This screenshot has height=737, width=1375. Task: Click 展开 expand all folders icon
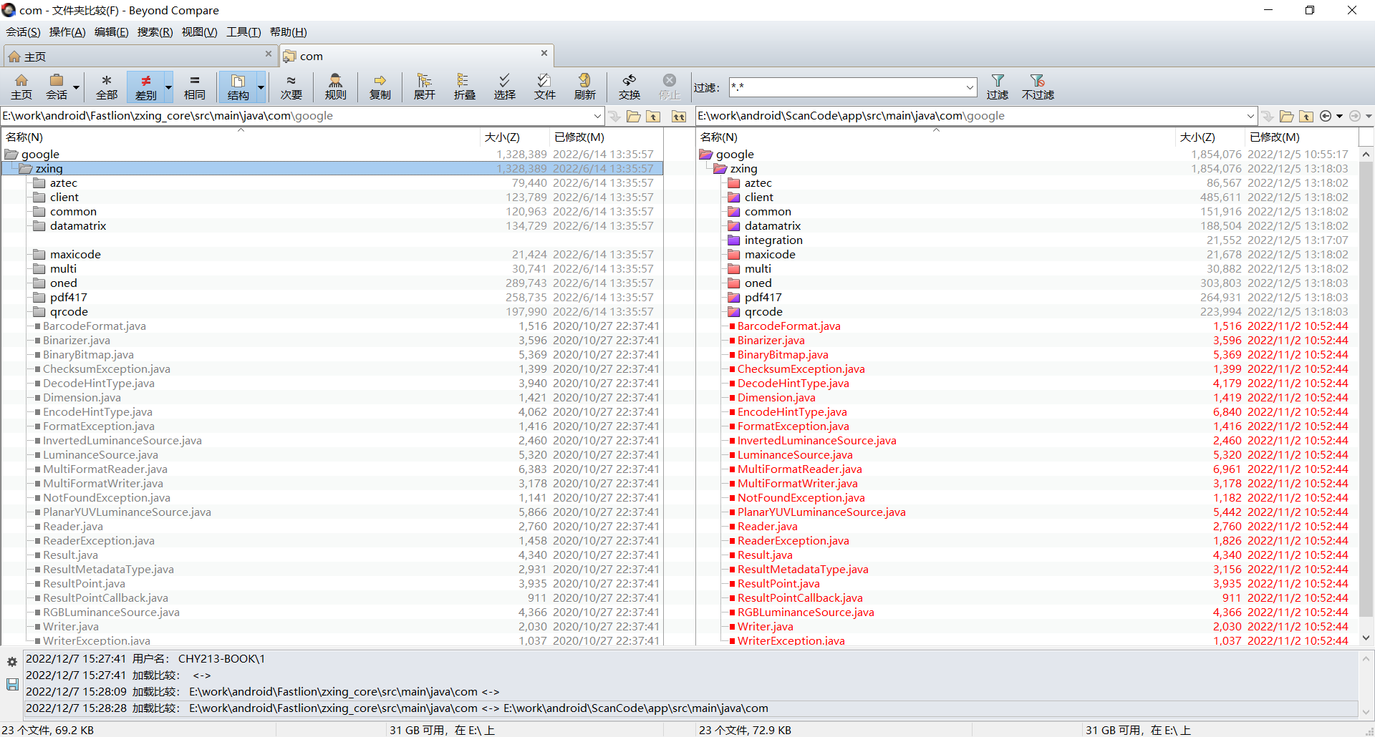tap(425, 87)
